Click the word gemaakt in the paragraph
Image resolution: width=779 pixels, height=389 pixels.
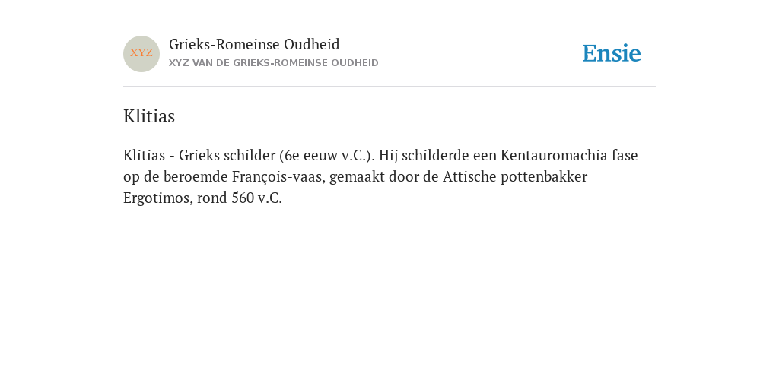coord(356,178)
